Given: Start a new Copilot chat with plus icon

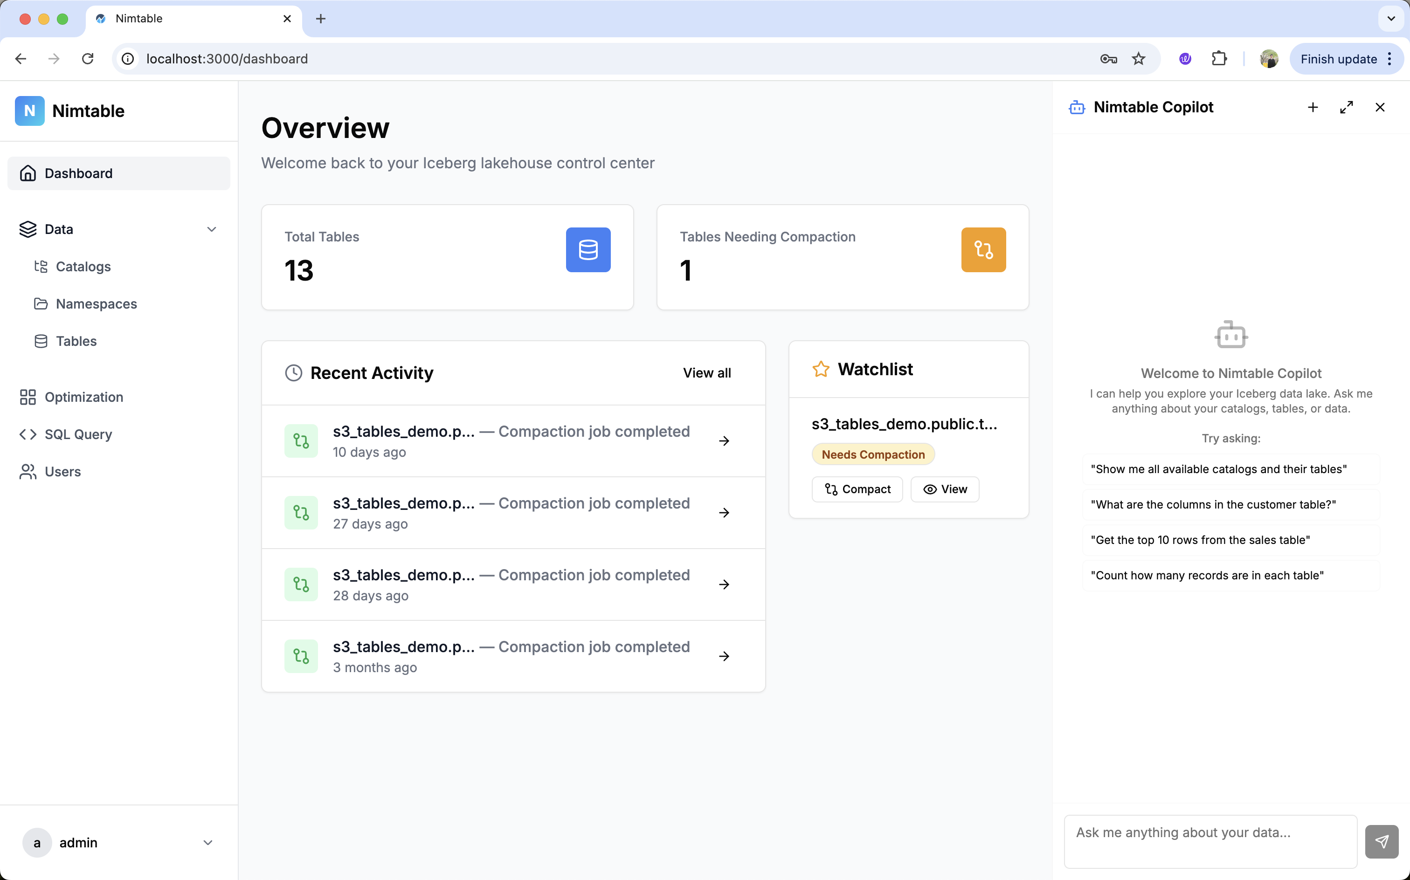Looking at the screenshot, I should point(1312,107).
